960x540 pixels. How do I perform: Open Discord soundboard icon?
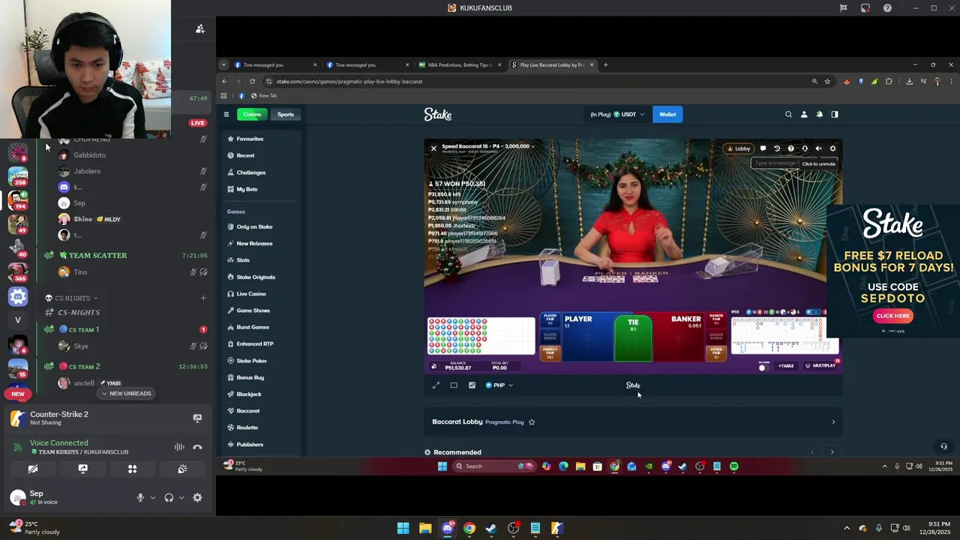click(182, 469)
